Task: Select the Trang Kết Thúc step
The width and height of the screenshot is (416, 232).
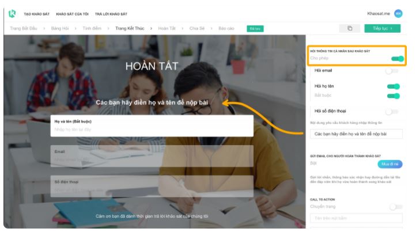Action: pos(130,28)
